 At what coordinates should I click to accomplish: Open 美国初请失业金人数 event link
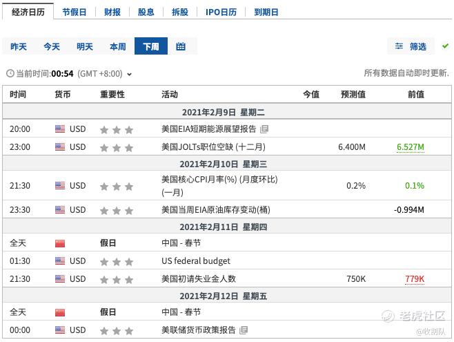[x=199, y=279]
